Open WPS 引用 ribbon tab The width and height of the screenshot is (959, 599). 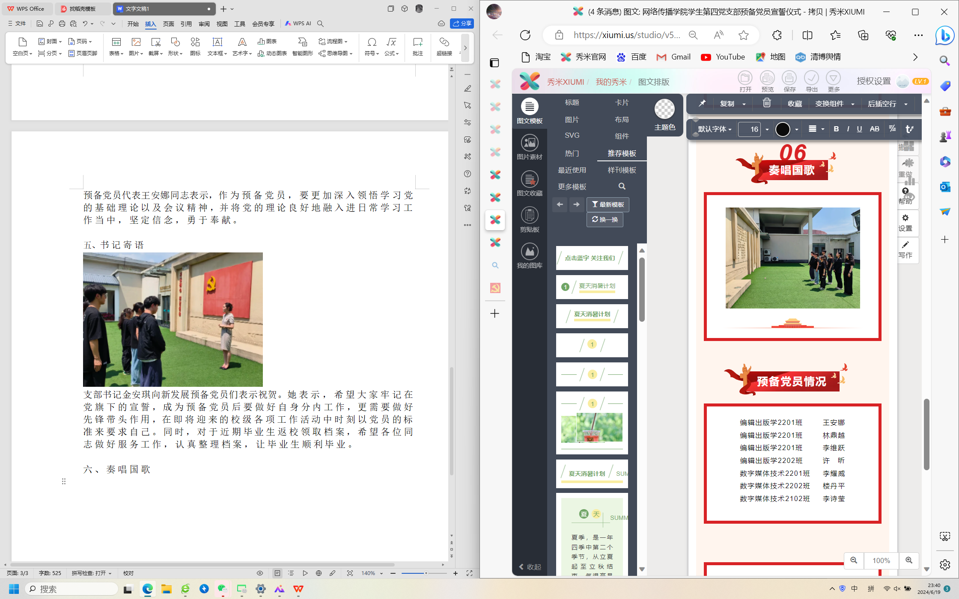pyautogui.click(x=186, y=24)
